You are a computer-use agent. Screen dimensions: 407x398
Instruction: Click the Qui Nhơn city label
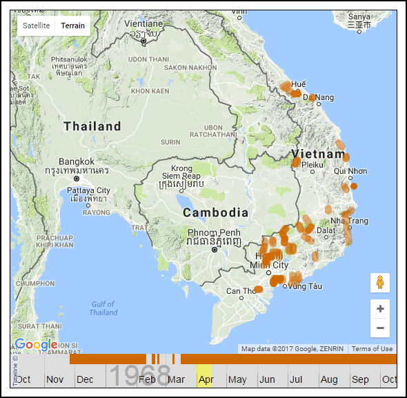pyautogui.click(x=350, y=171)
